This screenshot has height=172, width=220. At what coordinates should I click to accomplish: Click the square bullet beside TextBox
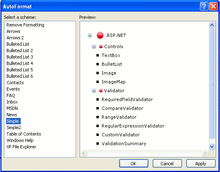click(98, 55)
